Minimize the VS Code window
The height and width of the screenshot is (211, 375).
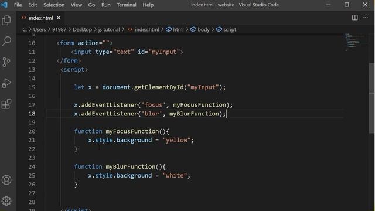328,5
